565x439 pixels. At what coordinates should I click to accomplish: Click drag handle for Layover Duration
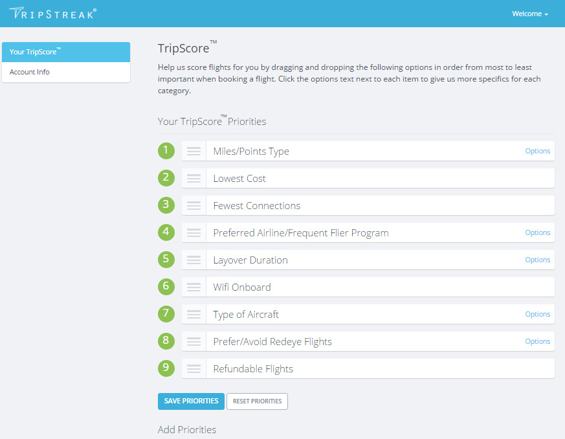[194, 260]
